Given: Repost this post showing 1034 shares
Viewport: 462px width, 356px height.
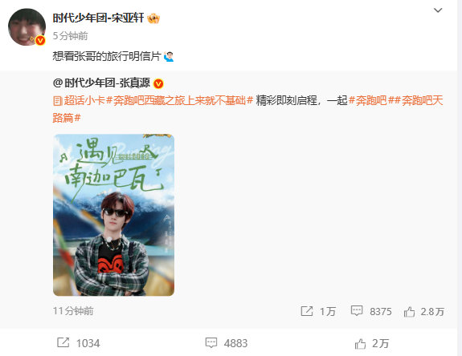Looking at the screenshot, I should point(79,343).
